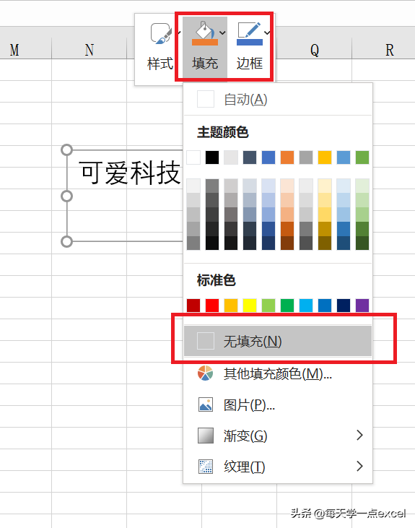Pick the bright red standard color

coord(212,306)
